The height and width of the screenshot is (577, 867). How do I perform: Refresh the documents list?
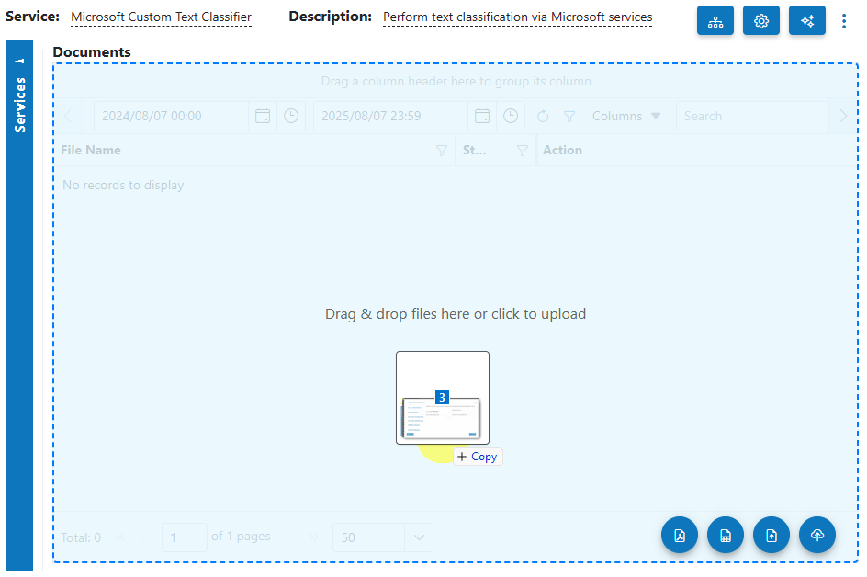(x=542, y=116)
